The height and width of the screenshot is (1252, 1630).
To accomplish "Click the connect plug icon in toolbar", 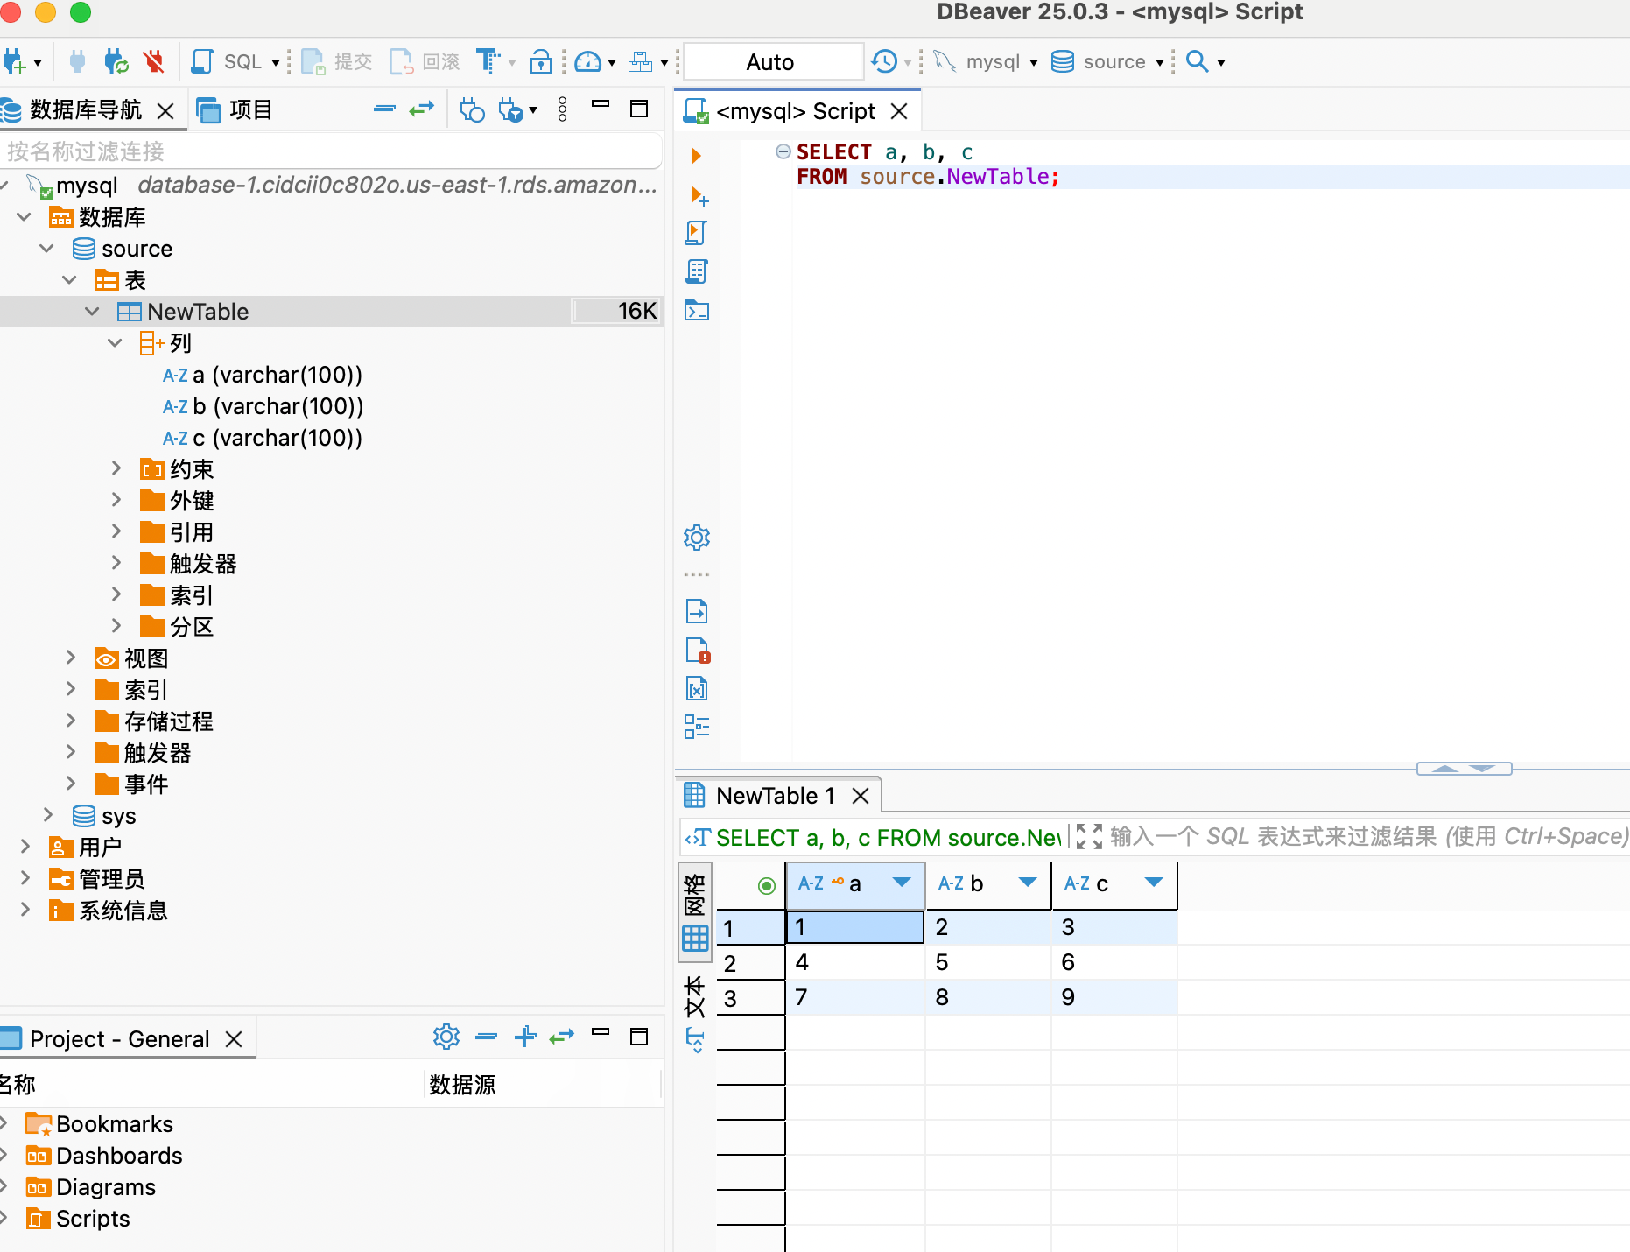I will click(x=77, y=61).
